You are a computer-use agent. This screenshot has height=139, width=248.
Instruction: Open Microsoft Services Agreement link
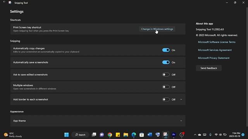(215, 50)
